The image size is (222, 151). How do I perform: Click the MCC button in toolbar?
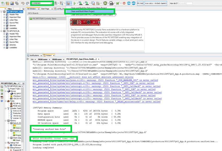[x=133, y=3]
